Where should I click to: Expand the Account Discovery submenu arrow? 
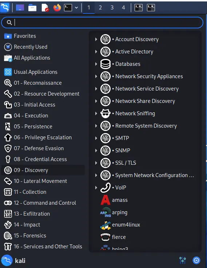(x=96, y=39)
